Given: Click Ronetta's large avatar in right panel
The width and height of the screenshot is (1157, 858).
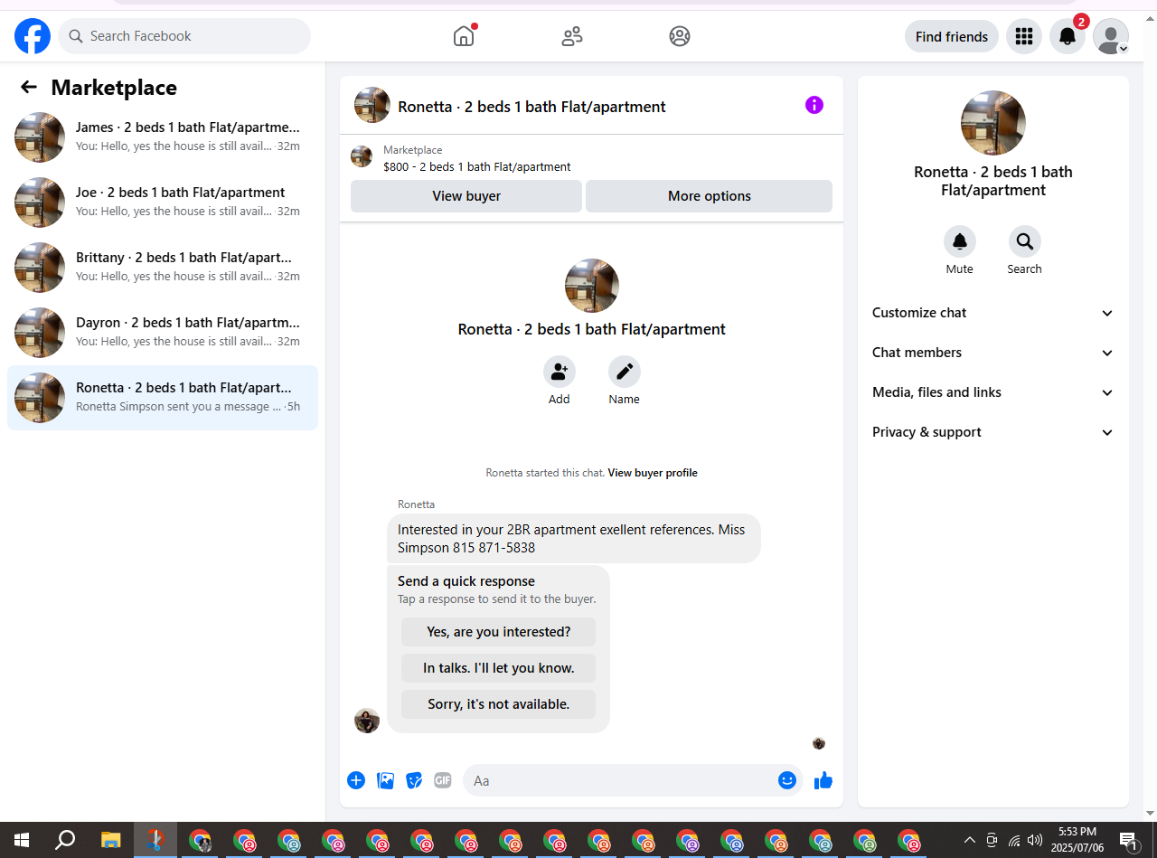Looking at the screenshot, I should (x=993, y=123).
